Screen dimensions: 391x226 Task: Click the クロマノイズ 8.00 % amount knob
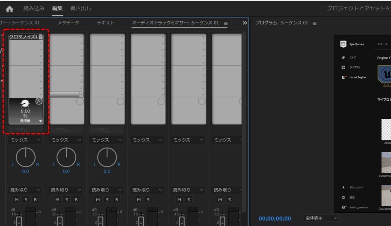[25, 104]
